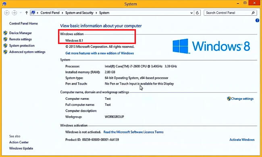Go up one level with up arrow
This screenshot has width=262, height=157.
[x=26, y=13]
